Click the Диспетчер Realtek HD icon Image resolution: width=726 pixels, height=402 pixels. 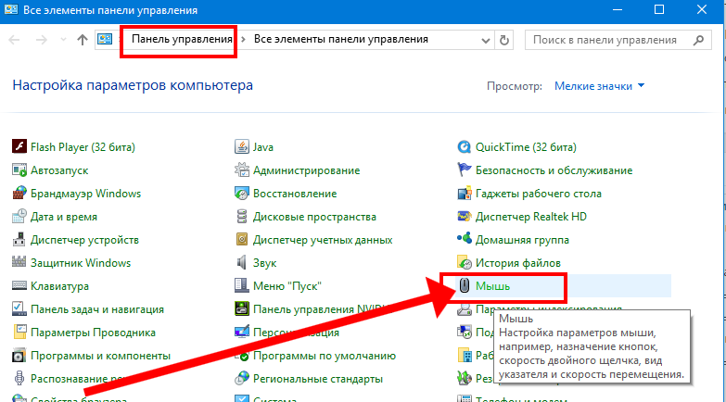(x=465, y=217)
